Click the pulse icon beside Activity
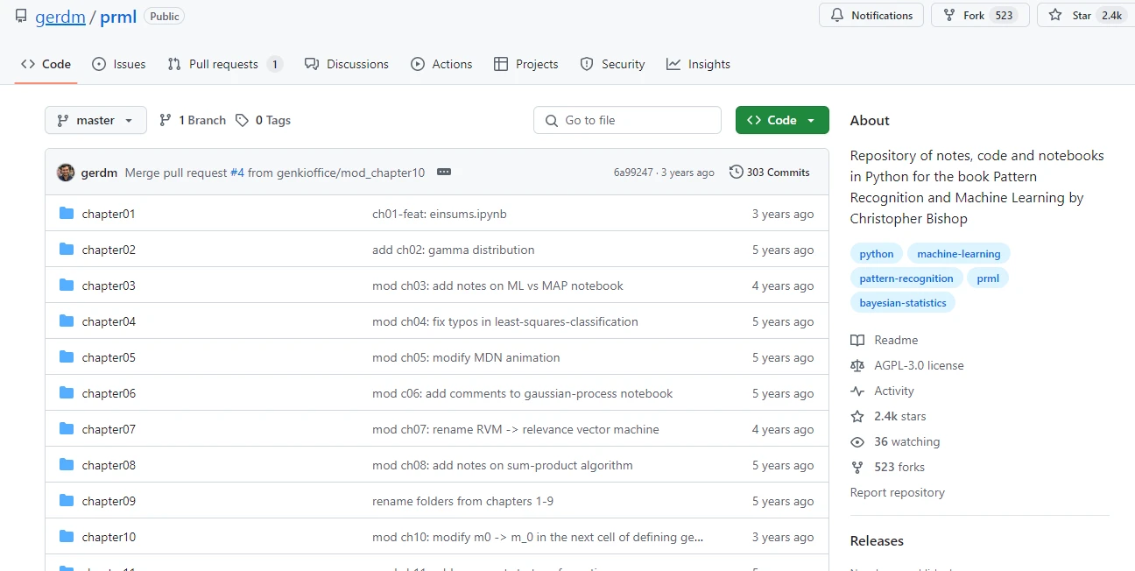The width and height of the screenshot is (1135, 571). coord(857,391)
